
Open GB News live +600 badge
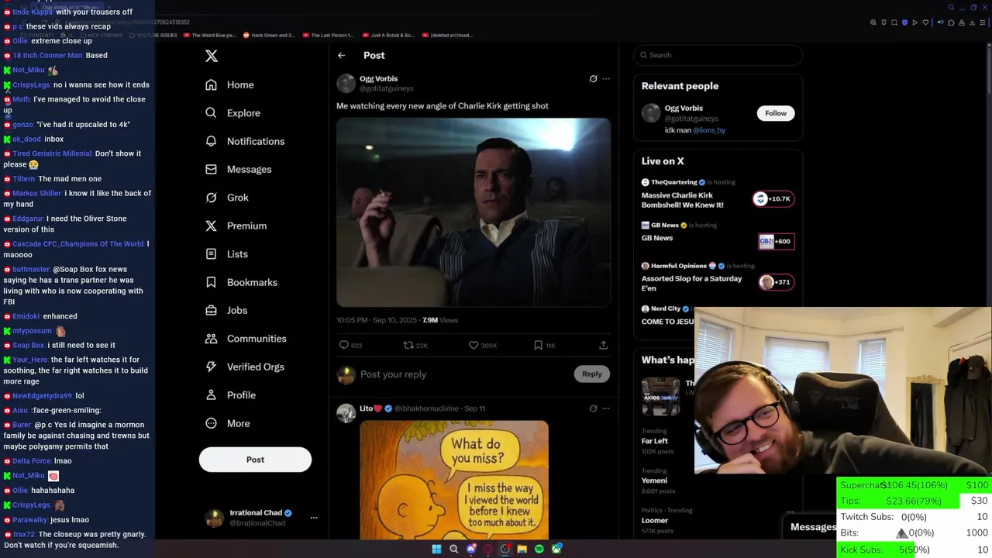coord(775,241)
